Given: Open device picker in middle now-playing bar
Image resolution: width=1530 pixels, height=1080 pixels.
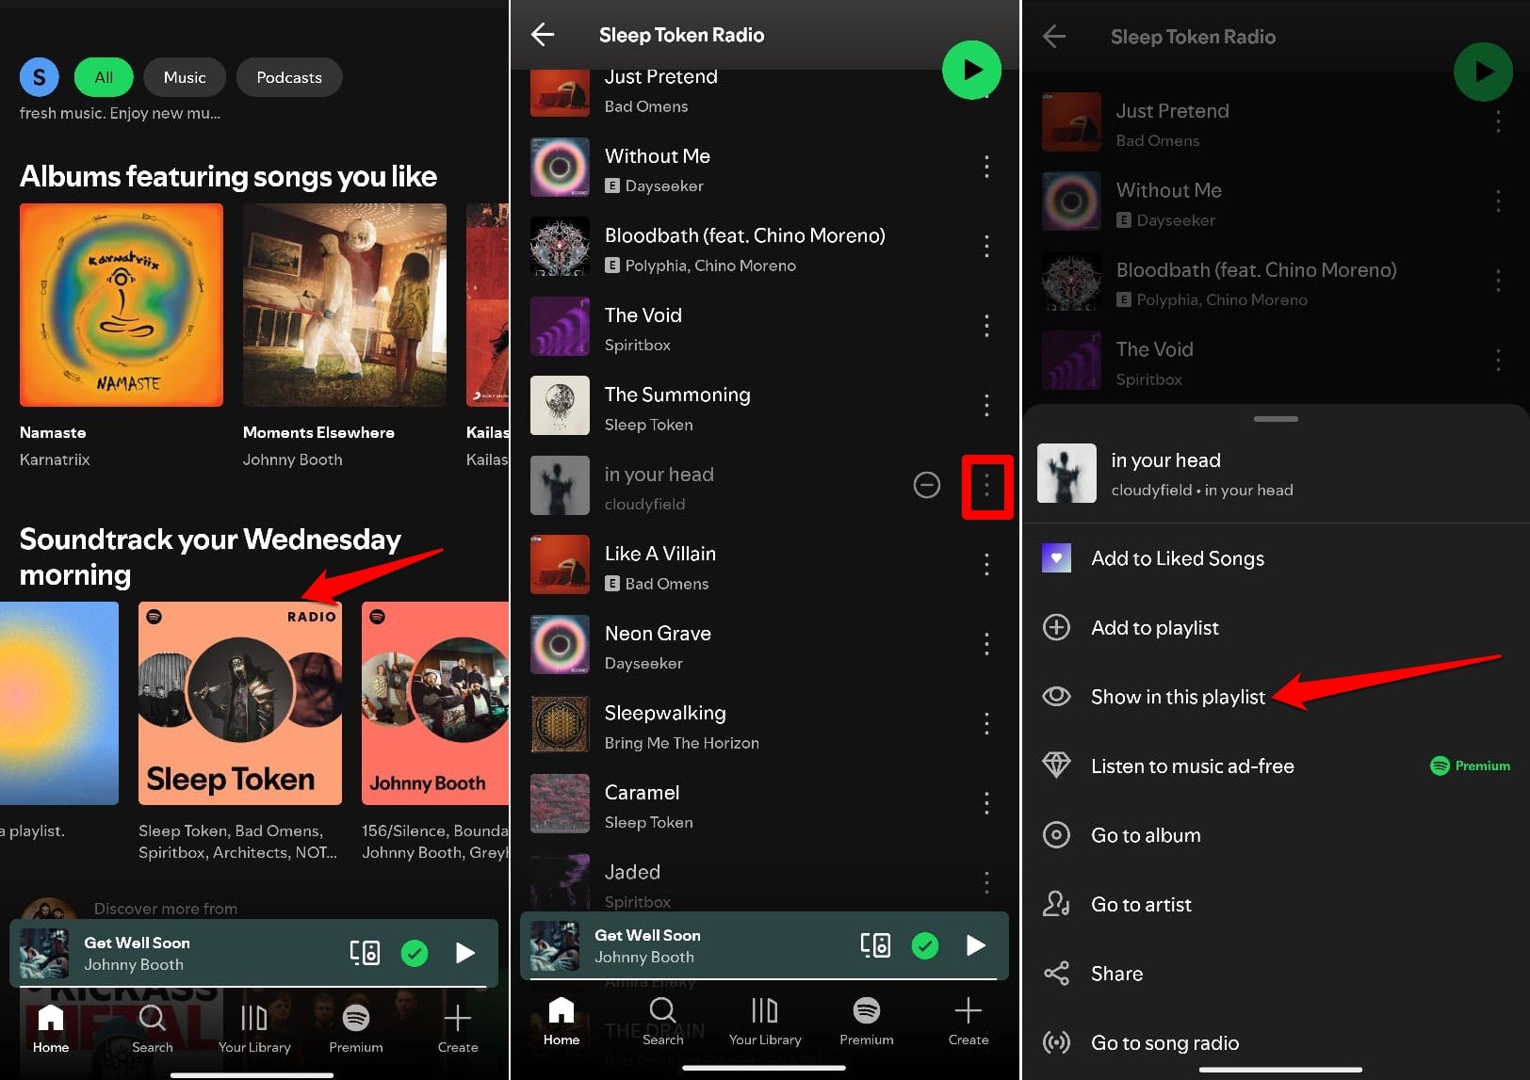Looking at the screenshot, I should pyautogui.click(x=875, y=945).
